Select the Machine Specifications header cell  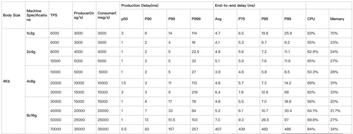click(x=37, y=15)
